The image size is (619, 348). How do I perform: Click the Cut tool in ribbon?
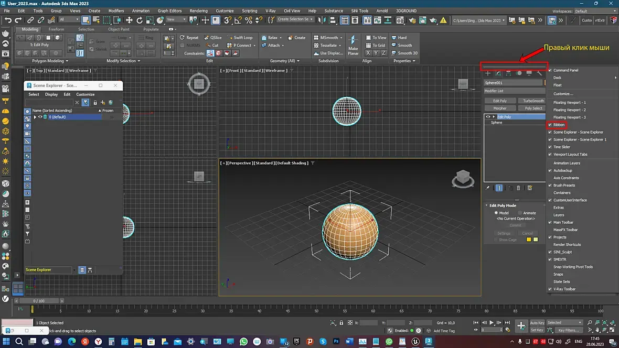coord(212,46)
